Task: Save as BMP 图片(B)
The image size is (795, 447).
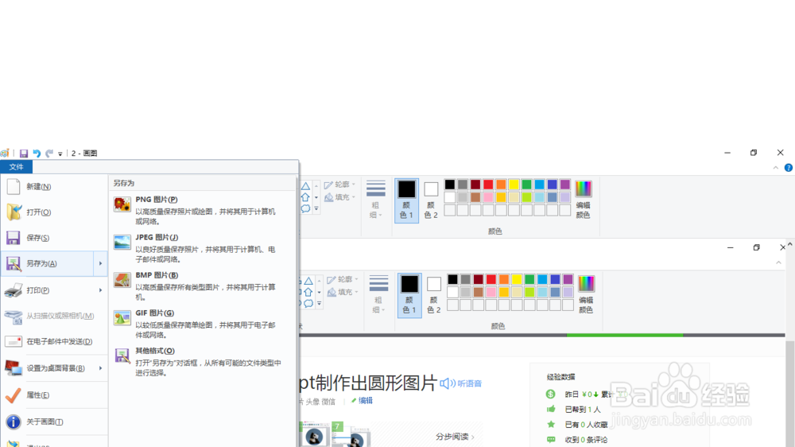Action: [x=202, y=286]
